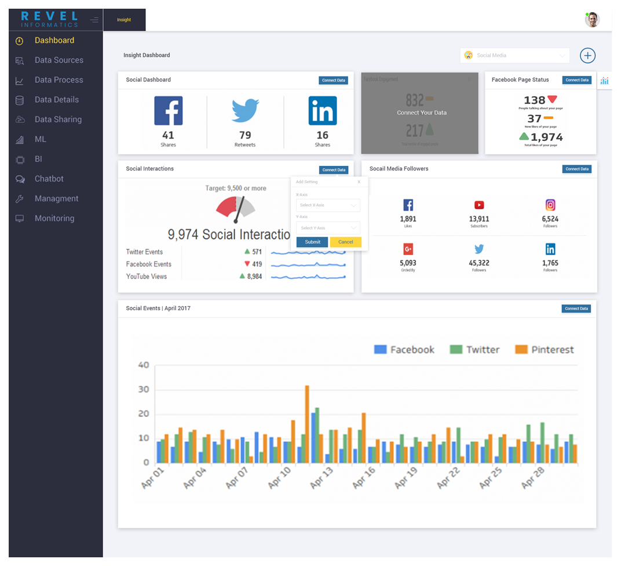Add a new dashboard with plus icon

tap(587, 56)
